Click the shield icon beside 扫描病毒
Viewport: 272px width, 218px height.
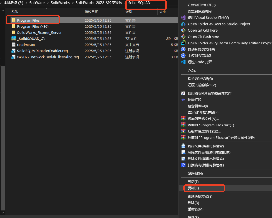[x=183, y=165]
